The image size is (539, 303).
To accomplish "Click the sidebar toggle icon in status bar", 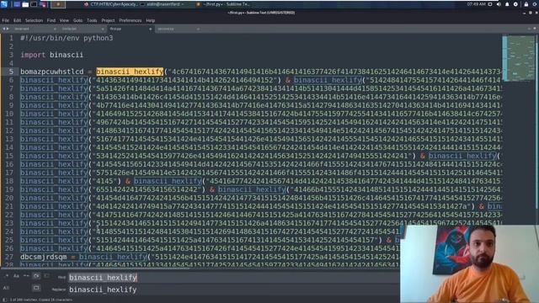I will [x=5, y=300].
